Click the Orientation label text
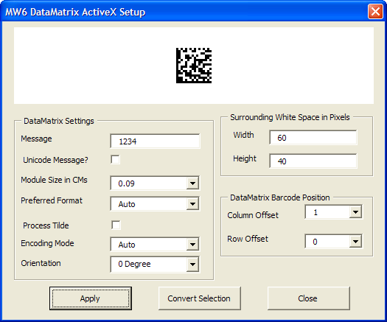The image size is (387, 322). (41, 263)
